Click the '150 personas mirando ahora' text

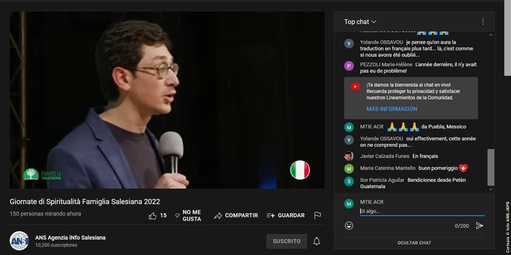pos(45,214)
